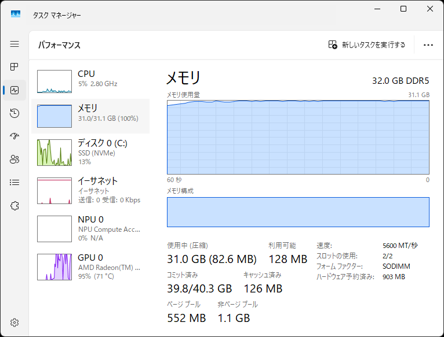Select the CPU performance entry
This screenshot has width=444, height=337.
[90, 82]
